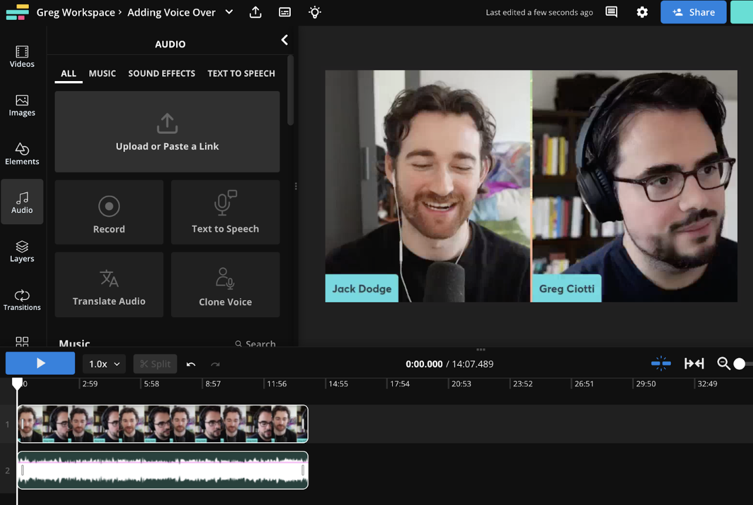
Task: Click the export upload icon in top bar
Action: 256,12
